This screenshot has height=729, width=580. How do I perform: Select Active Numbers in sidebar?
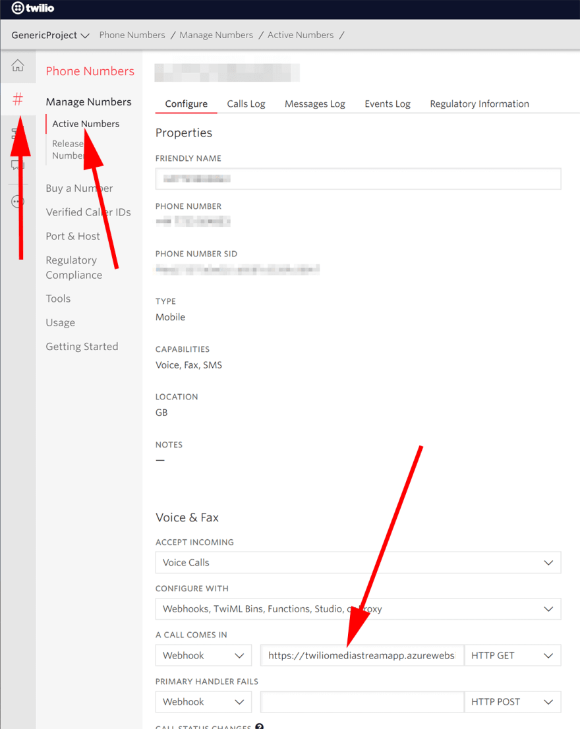[x=86, y=124]
